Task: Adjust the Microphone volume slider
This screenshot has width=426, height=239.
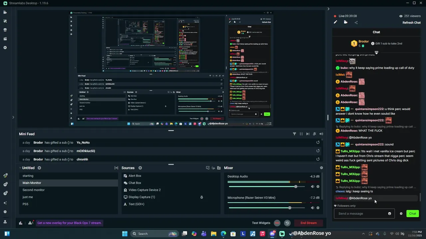Action: (267, 208)
